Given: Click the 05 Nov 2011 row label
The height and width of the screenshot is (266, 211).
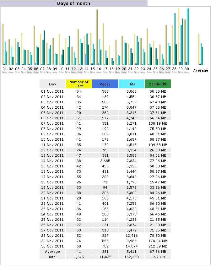Looking at the screenshot, I should tap(52, 113).
